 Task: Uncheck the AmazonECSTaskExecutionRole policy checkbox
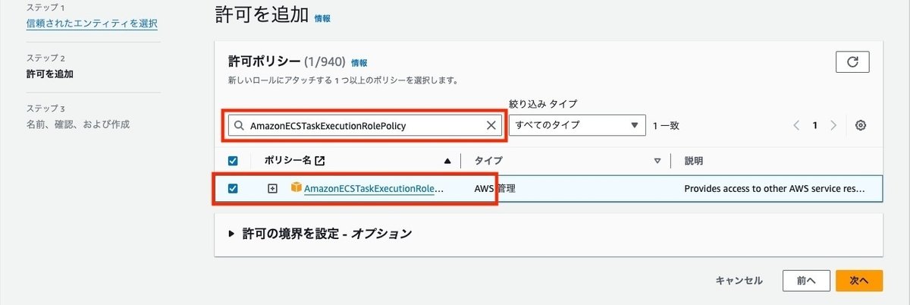(x=234, y=188)
